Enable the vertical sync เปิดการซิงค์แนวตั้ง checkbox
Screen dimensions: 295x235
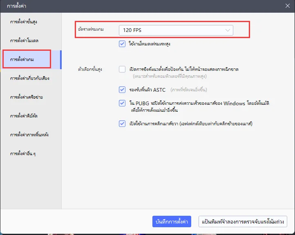coord(122,69)
